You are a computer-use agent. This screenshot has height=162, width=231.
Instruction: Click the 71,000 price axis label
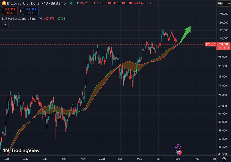pos(222,95)
